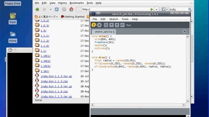Click the browser address field
Image resolution: width=209 pixels, height=117 pixels.
[x=116, y=9]
